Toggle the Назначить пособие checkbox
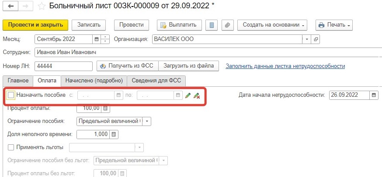 coord(11,95)
